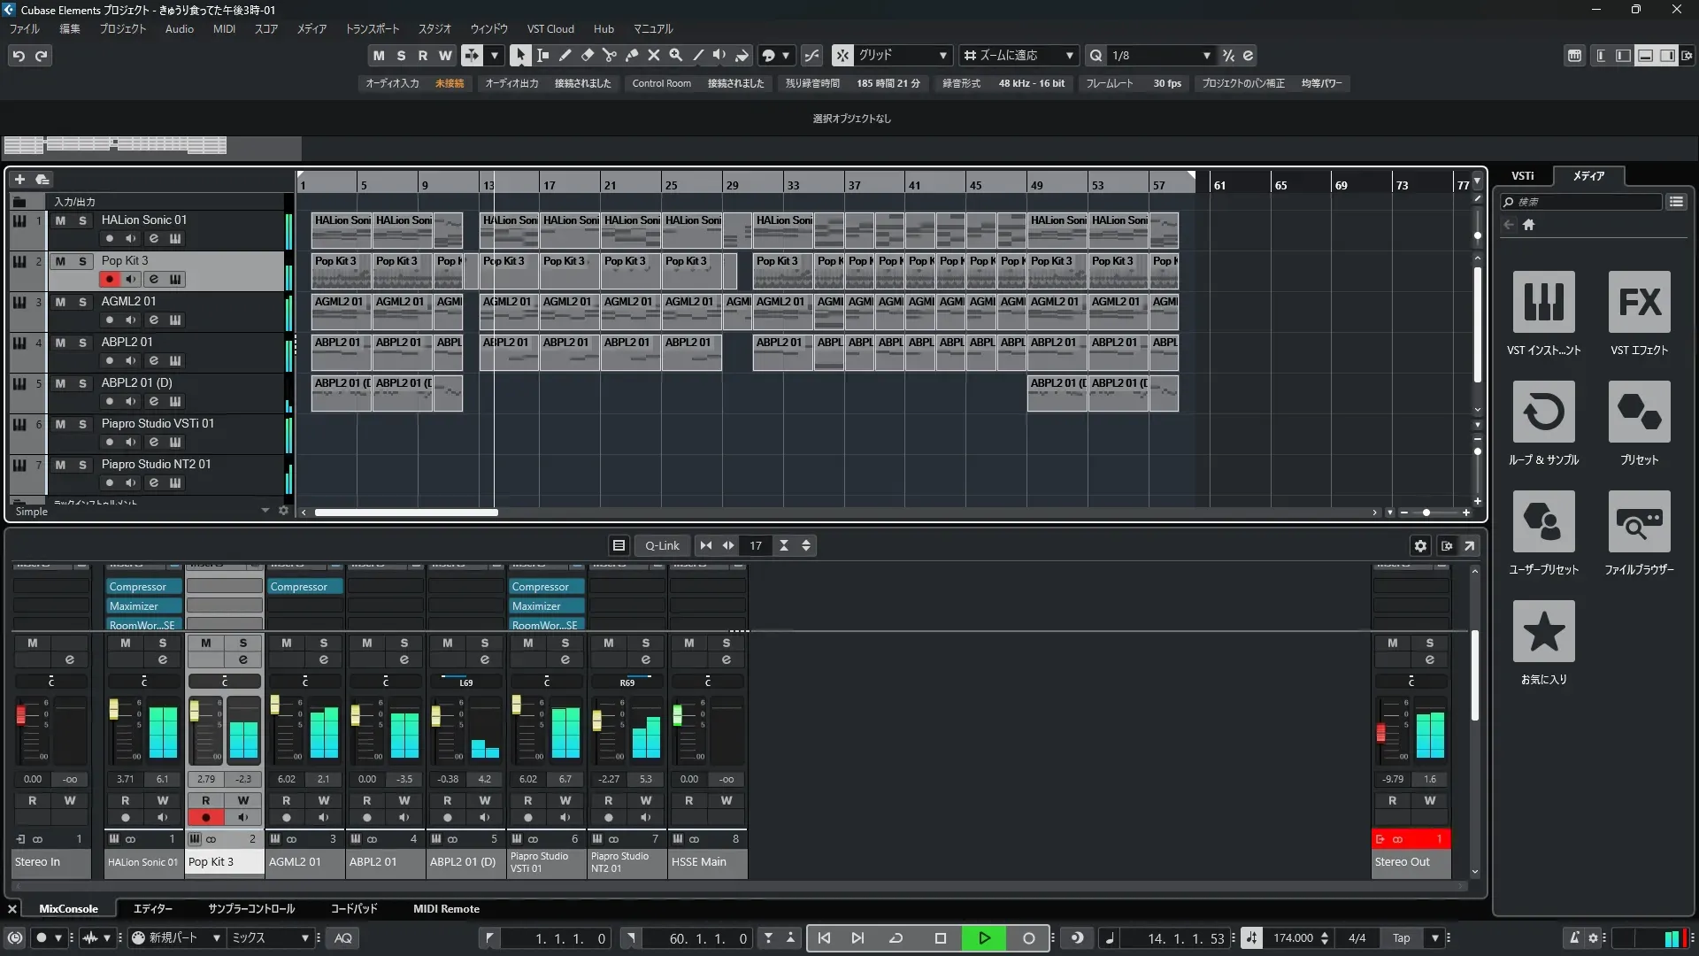Click the add track plus icon
The height and width of the screenshot is (956, 1699).
click(x=19, y=179)
